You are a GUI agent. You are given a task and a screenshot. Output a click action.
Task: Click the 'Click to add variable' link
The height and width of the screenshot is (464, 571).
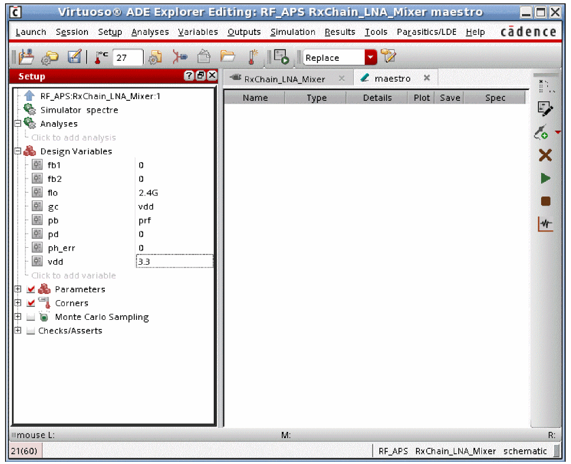point(73,275)
